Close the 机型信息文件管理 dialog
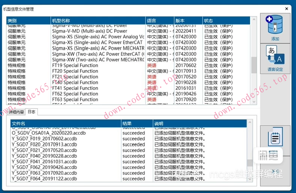 287,9
